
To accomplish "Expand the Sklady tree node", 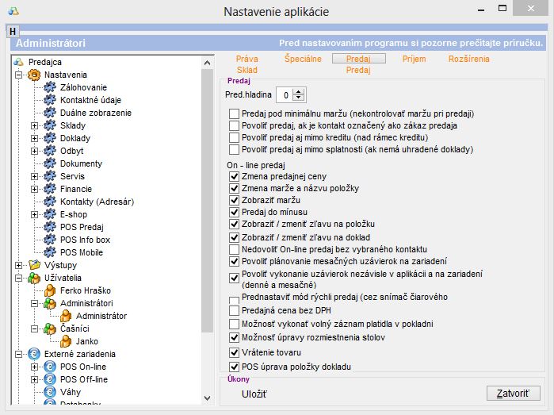I will point(34,125).
